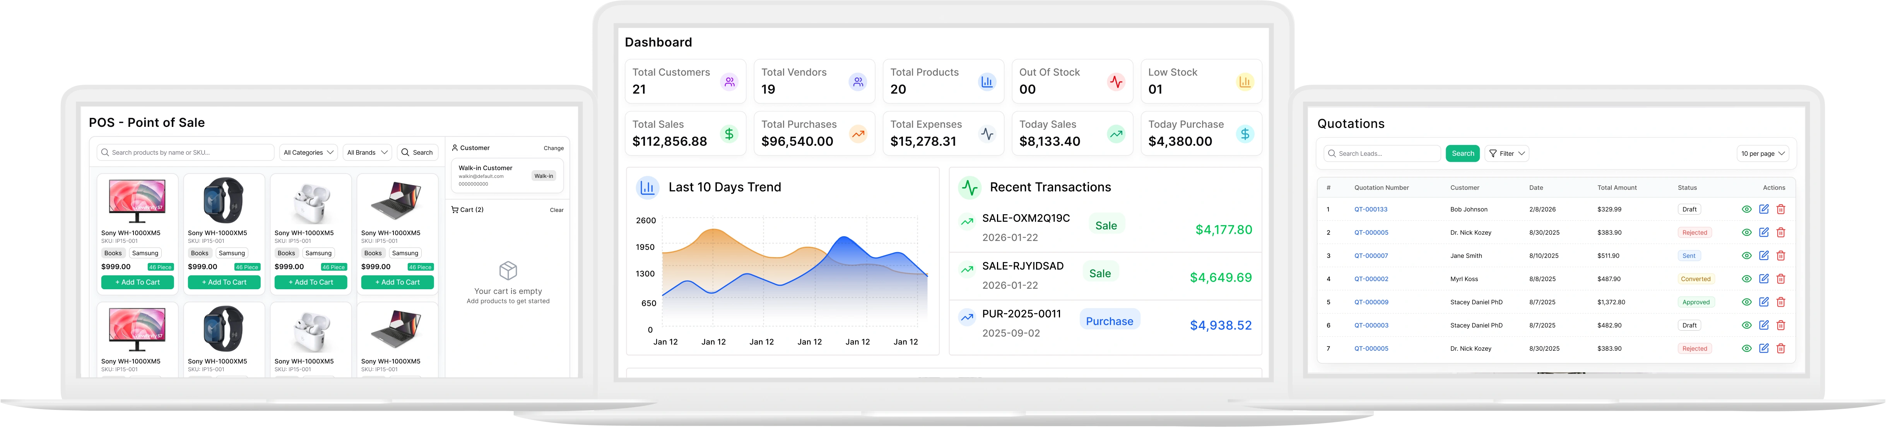The height and width of the screenshot is (430, 1886).
Task: Expand the All Brands dropdown
Action: point(367,153)
